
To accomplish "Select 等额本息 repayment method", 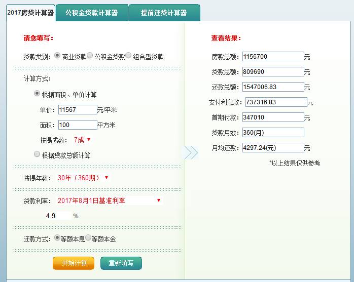I will 57,237.
